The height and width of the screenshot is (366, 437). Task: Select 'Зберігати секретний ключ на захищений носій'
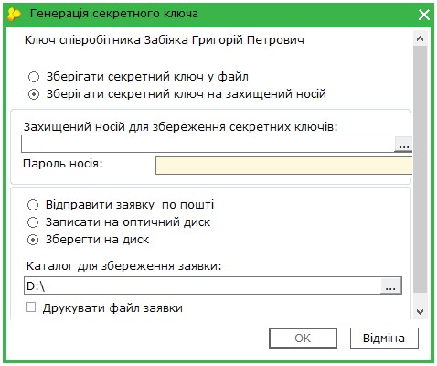(34, 94)
